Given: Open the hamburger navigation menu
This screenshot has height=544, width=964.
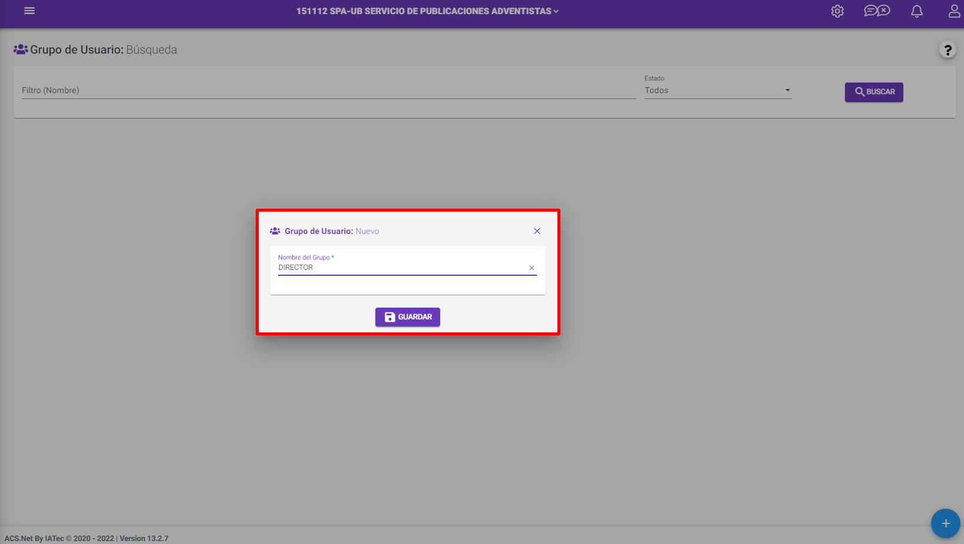Looking at the screenshot, I should 29,11.
